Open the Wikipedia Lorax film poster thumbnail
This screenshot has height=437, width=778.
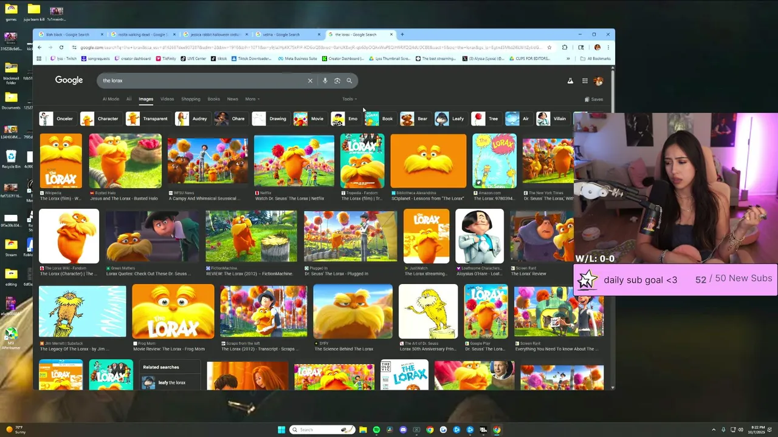(x=61, y=161)
